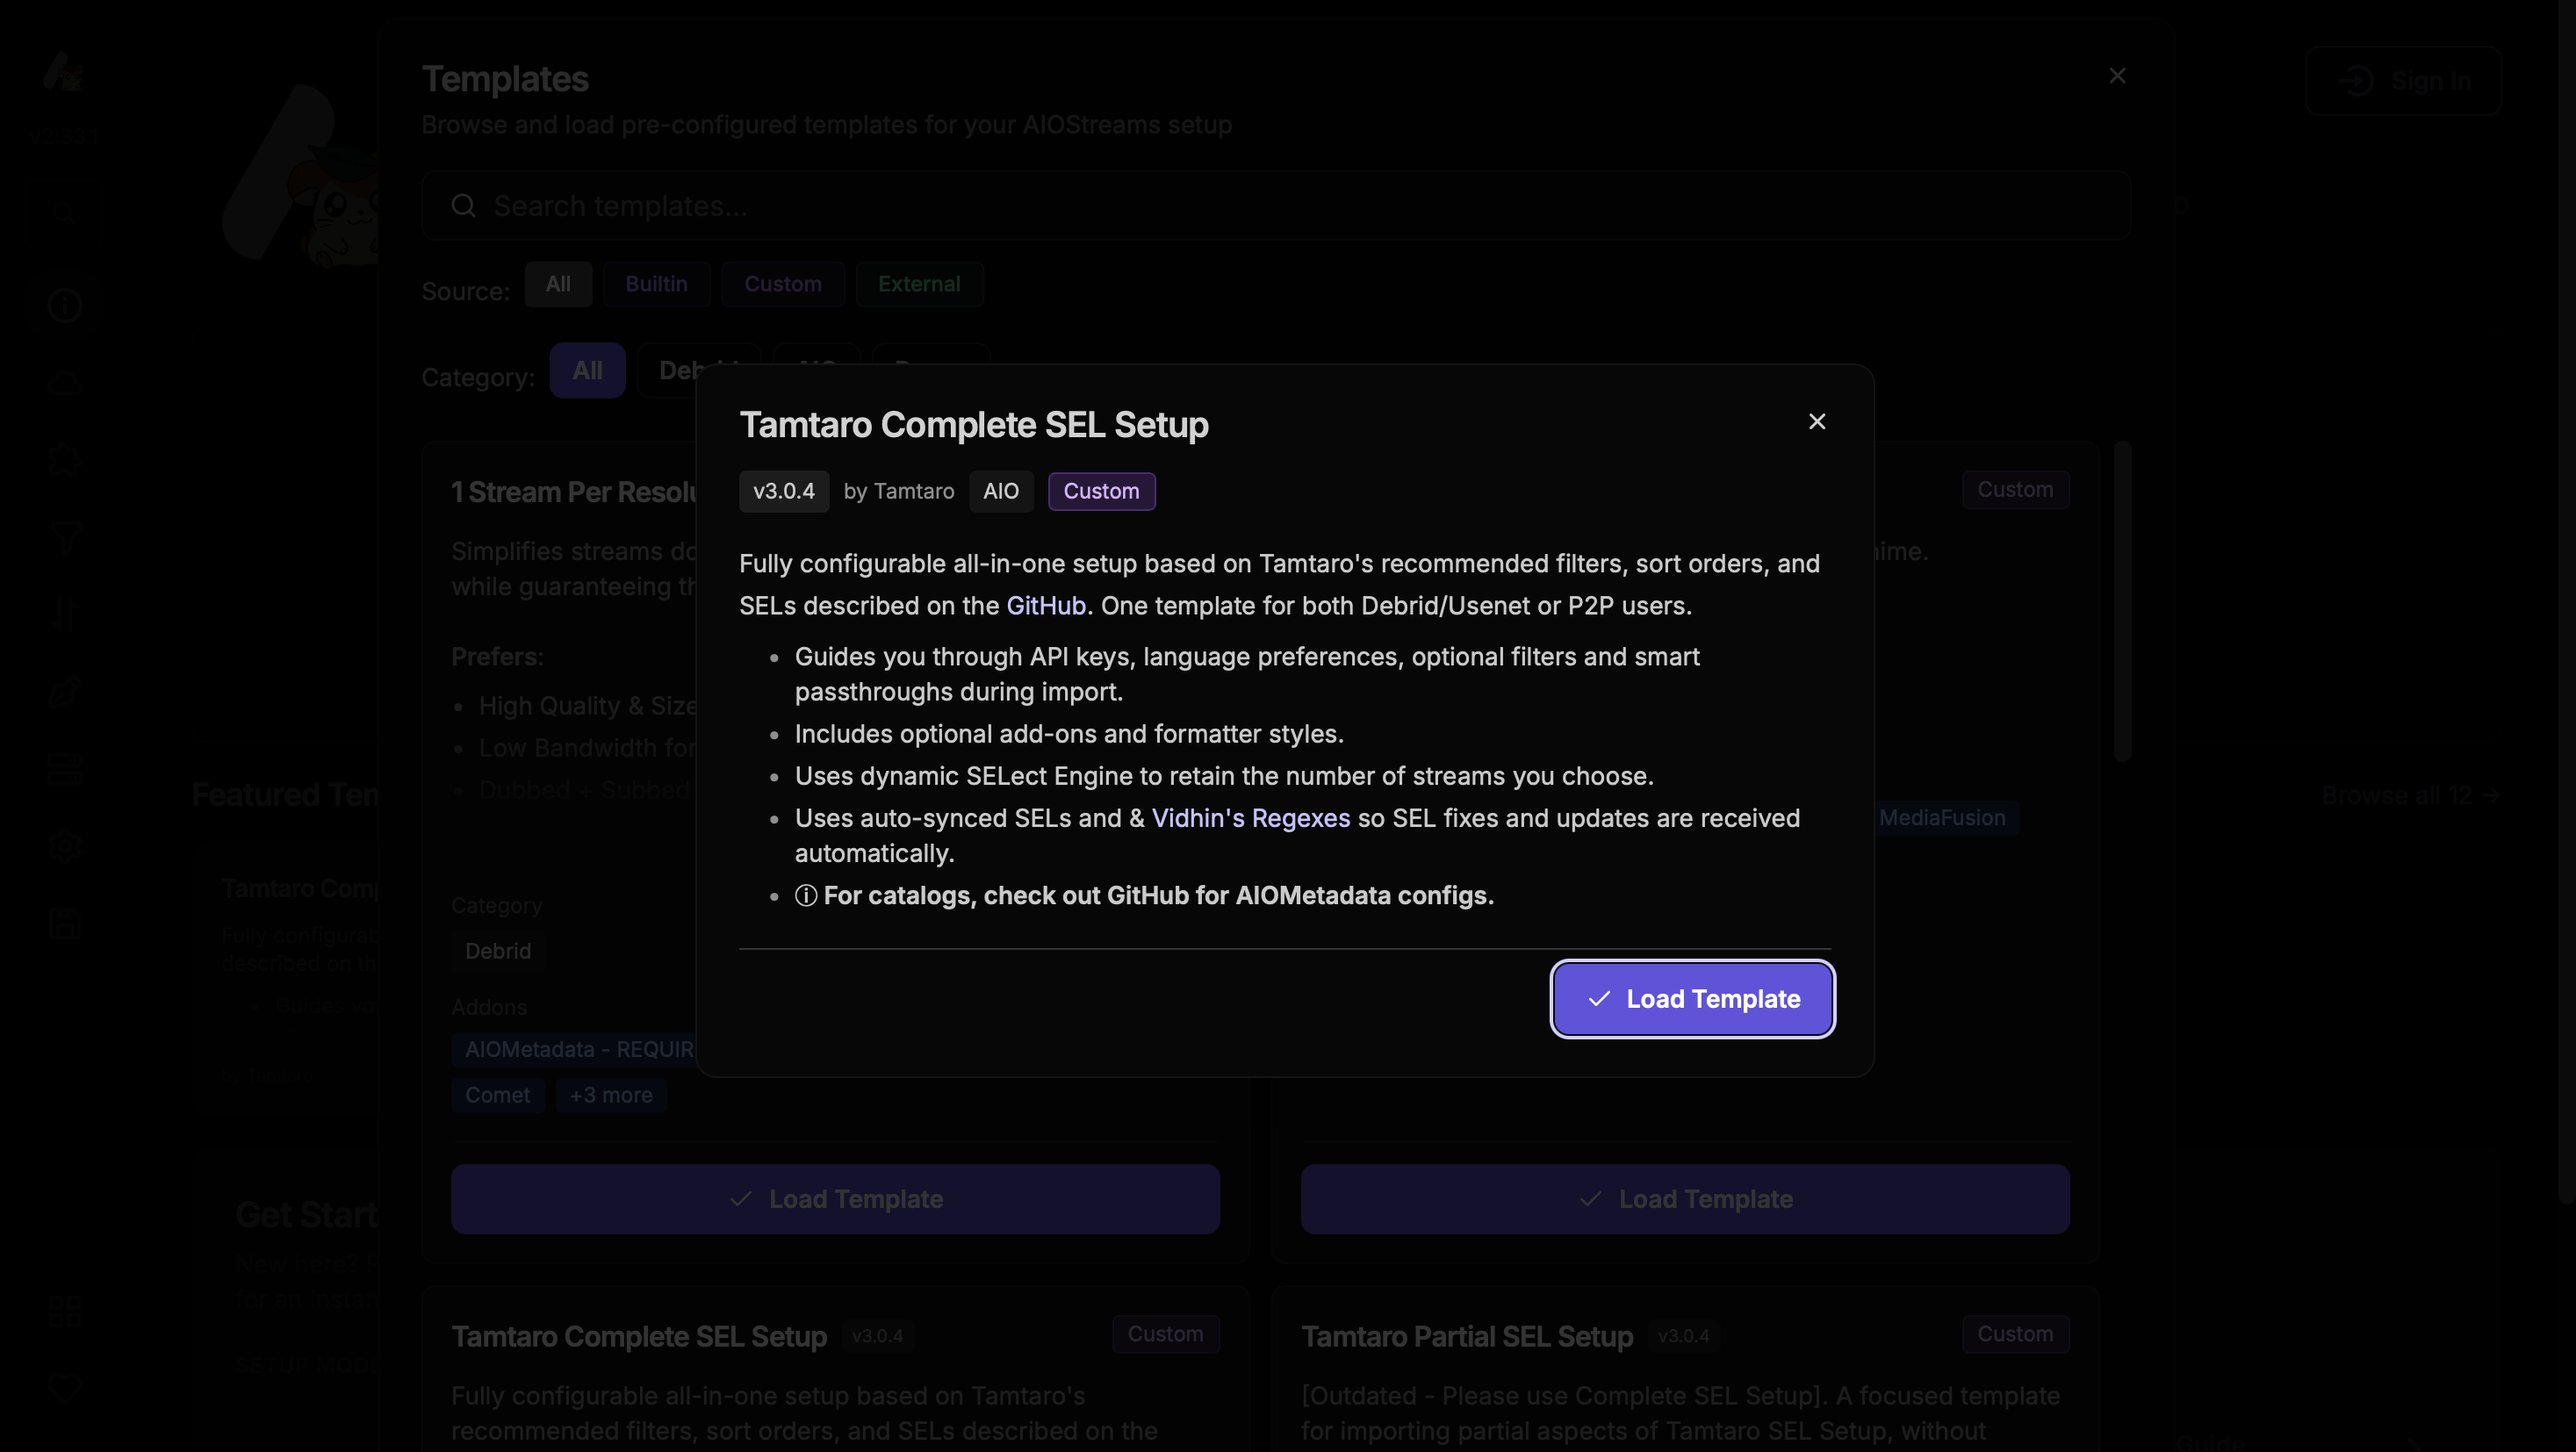Click Custom tag on Tamtaro Partial SEL card

(2015, 1334)
